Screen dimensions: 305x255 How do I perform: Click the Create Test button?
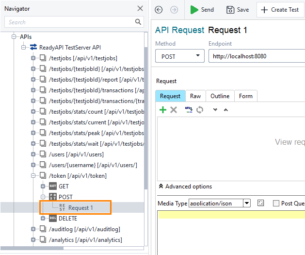click(x=280, y=10)
